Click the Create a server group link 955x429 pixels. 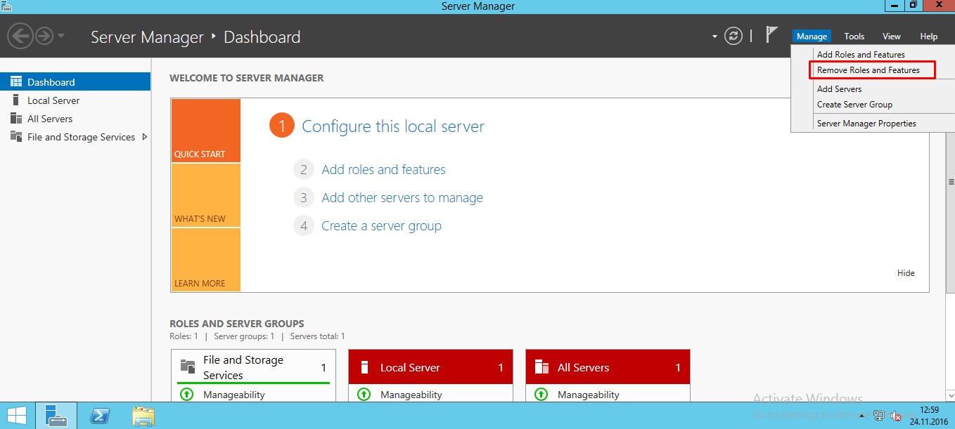click(381, 226)
